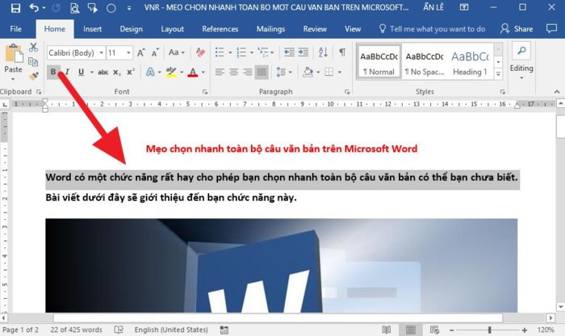This screenshot has height=336, width=565.
Task: Open the Font dialog launcher
Action: [205, 92]
